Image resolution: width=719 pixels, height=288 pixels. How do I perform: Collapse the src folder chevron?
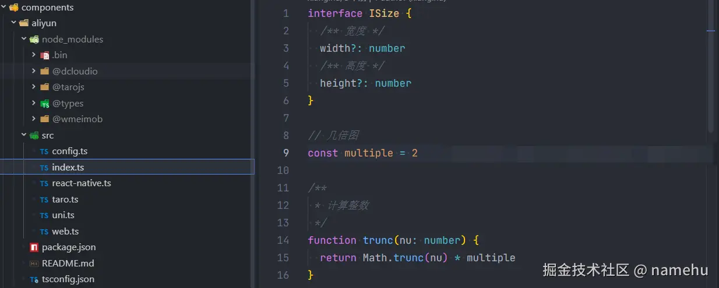(24, 135)
